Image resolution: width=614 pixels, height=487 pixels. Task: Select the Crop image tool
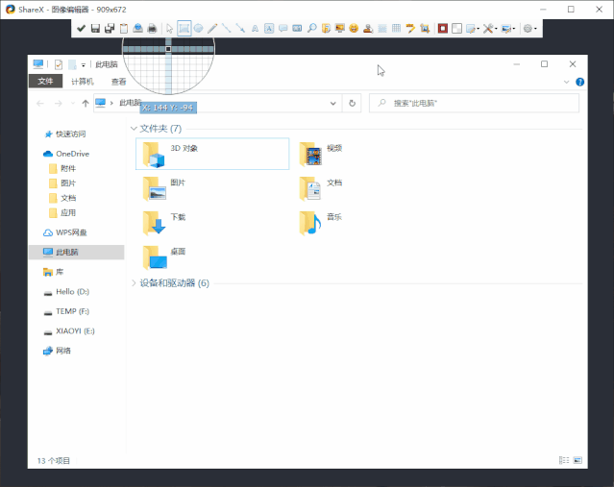coord(425,28)
